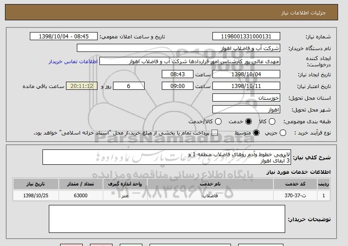Click the تعداد / مقدار column header

[x=80, y=184]
